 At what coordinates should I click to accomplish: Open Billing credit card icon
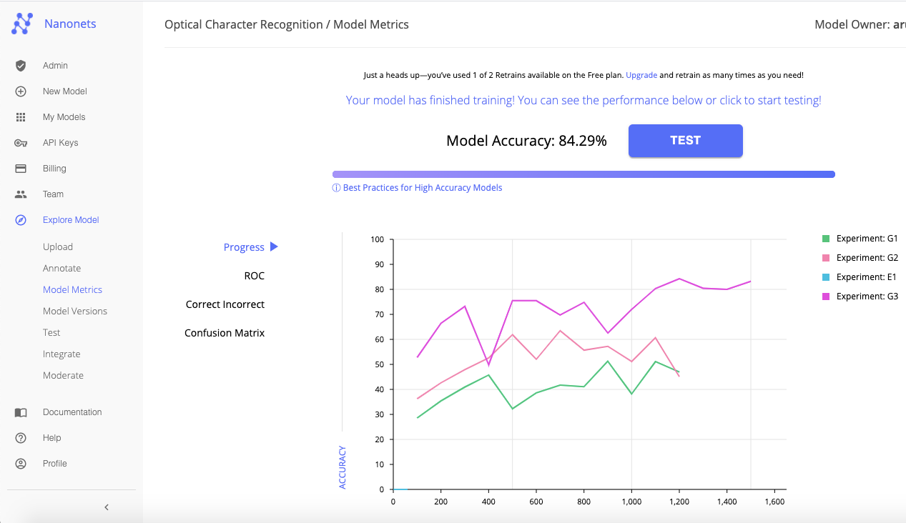tap(21, 169)
